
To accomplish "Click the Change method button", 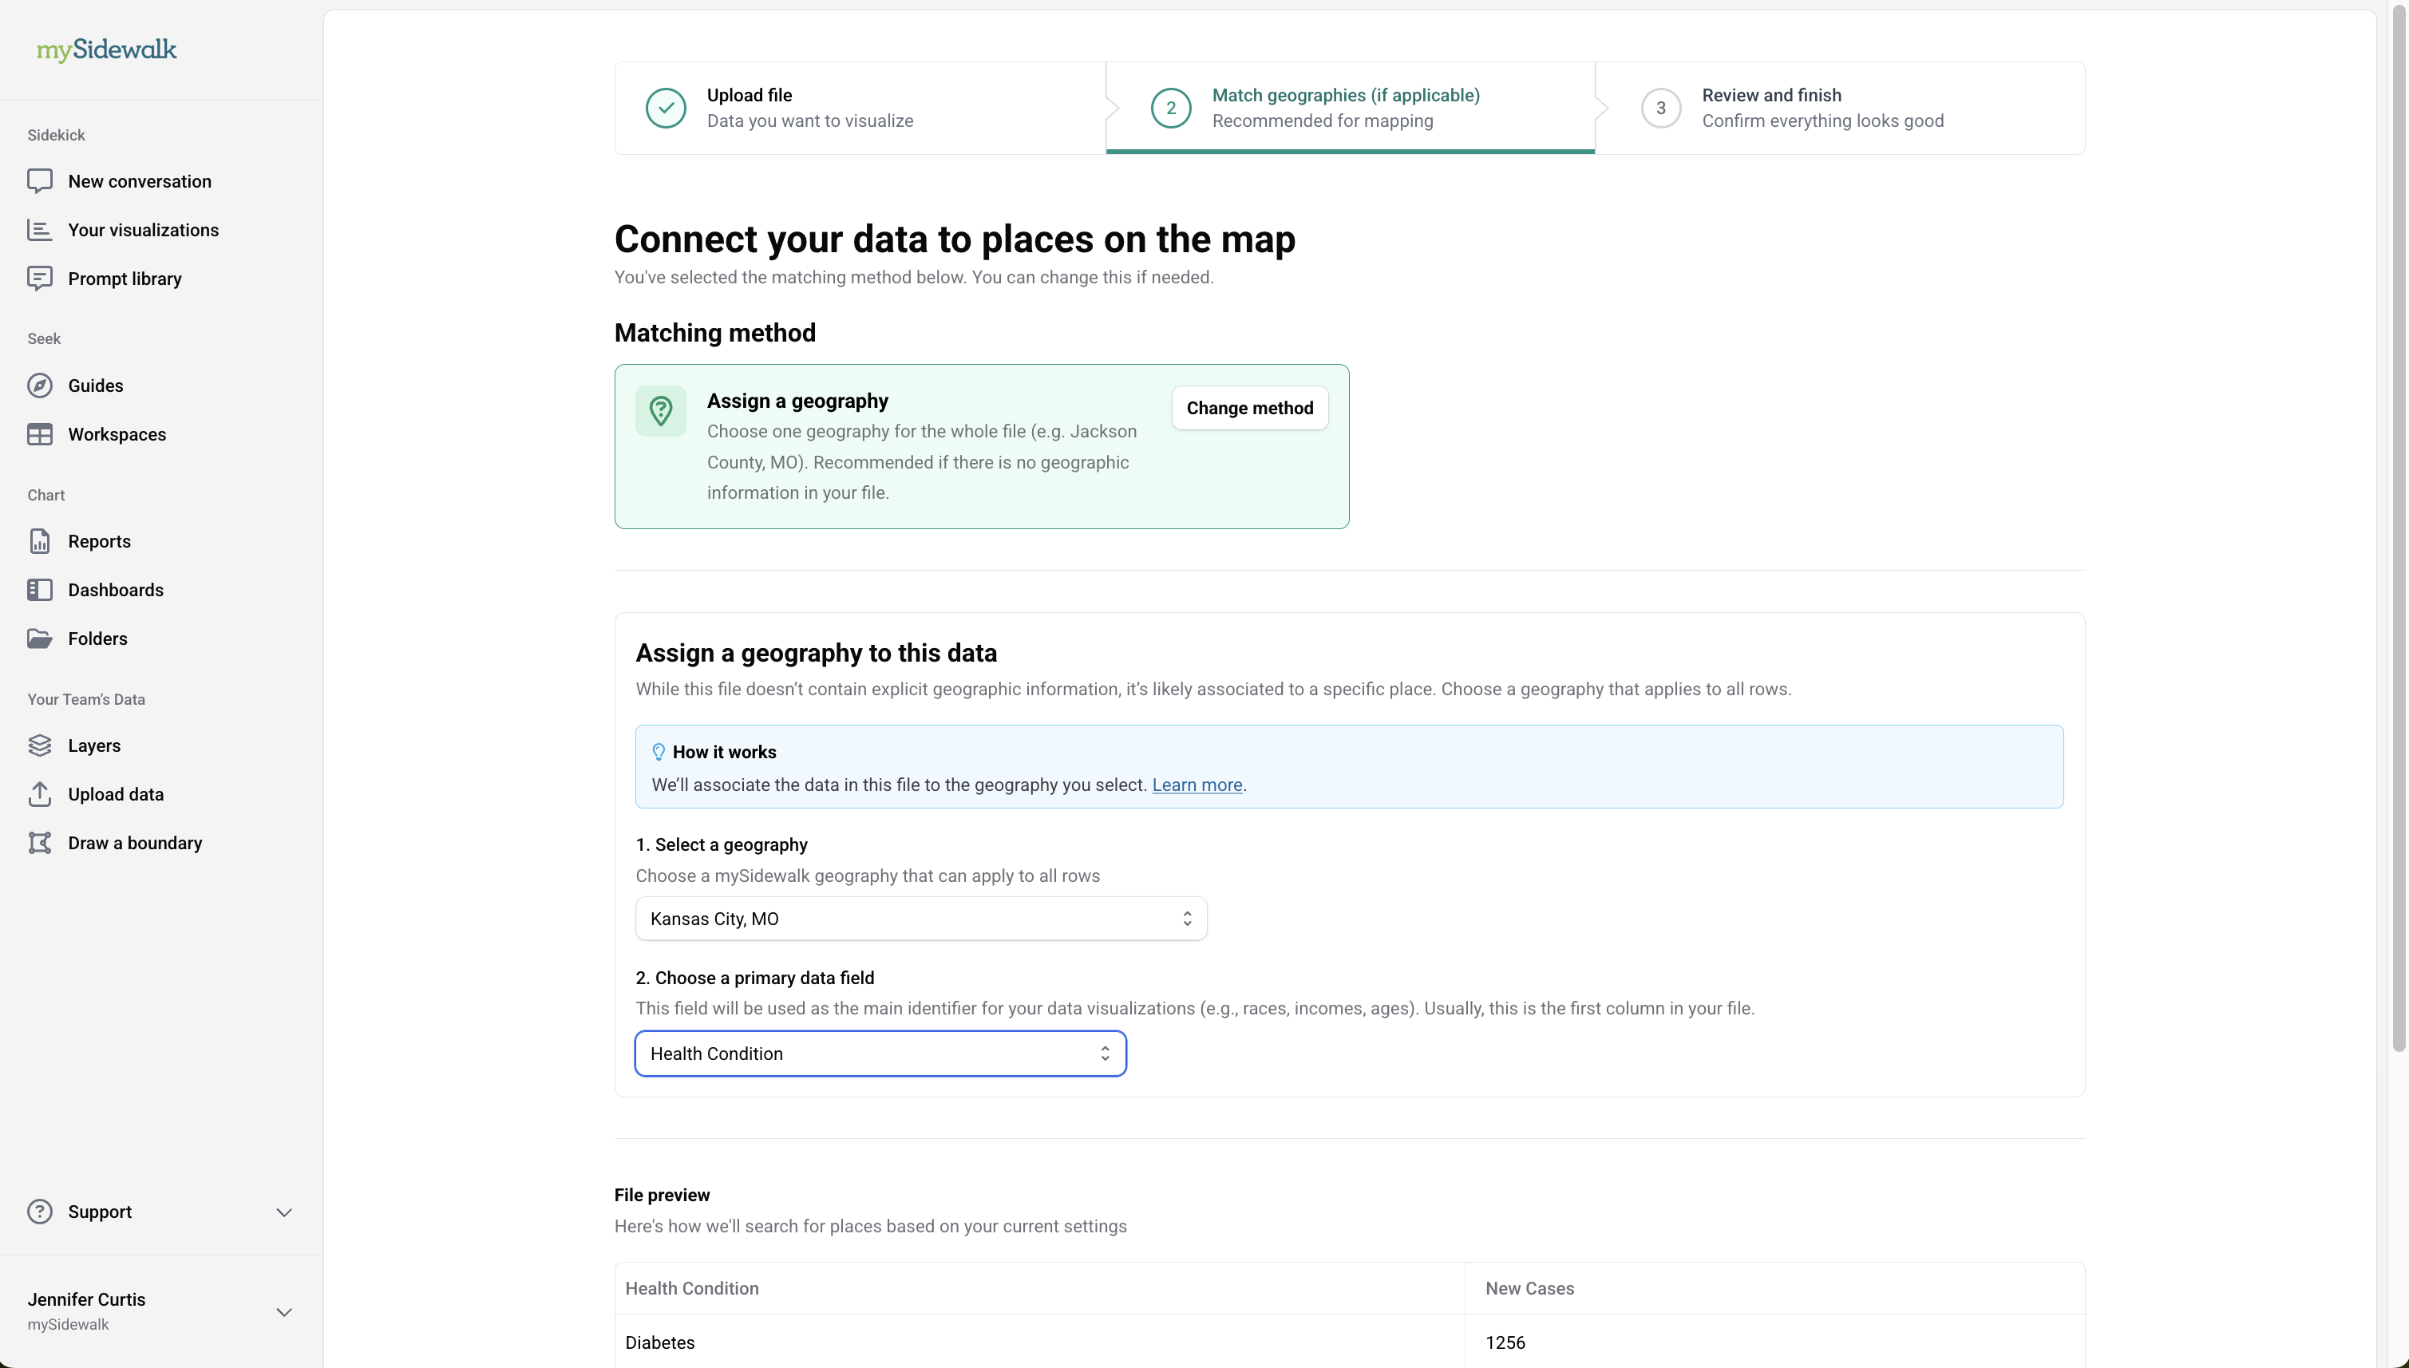I will tap(1249, 409).
